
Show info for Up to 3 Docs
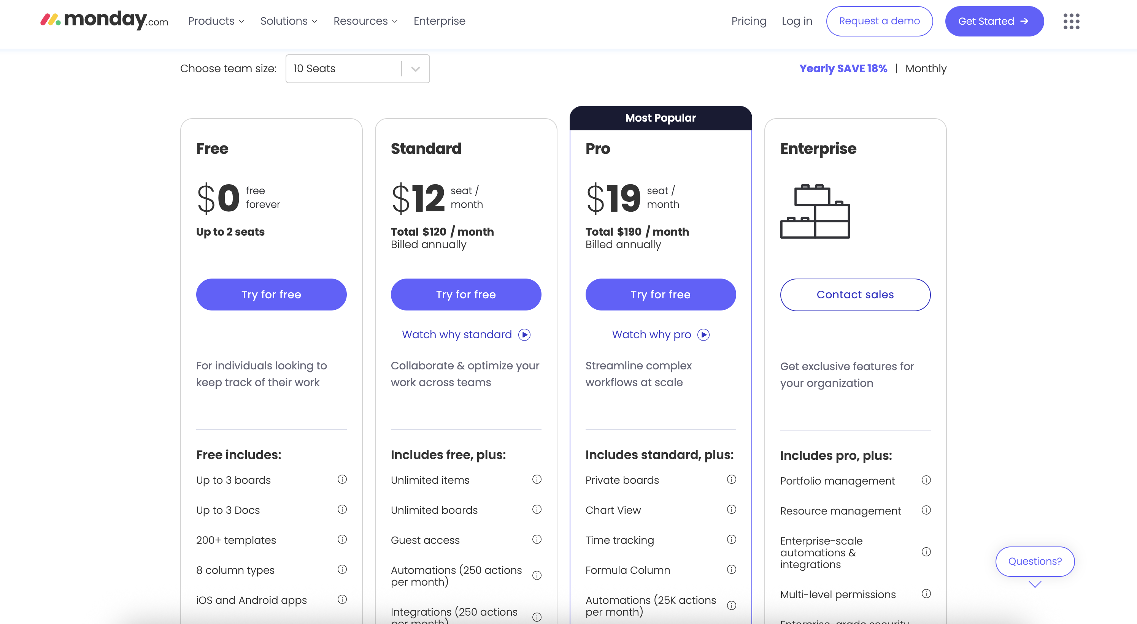click(342, 509)
